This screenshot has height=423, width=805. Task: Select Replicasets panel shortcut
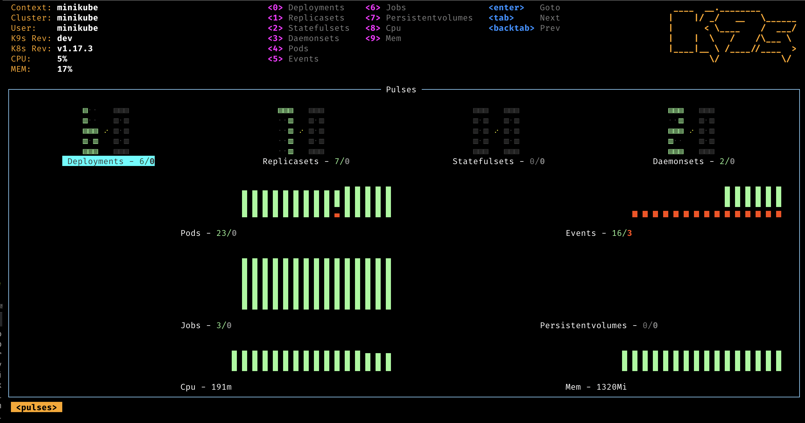(274, 18)
